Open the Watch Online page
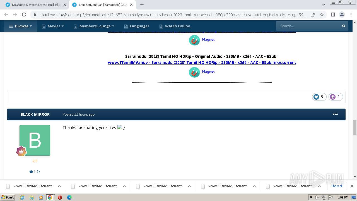Screen dimensions: 357x201 point(175,26)
